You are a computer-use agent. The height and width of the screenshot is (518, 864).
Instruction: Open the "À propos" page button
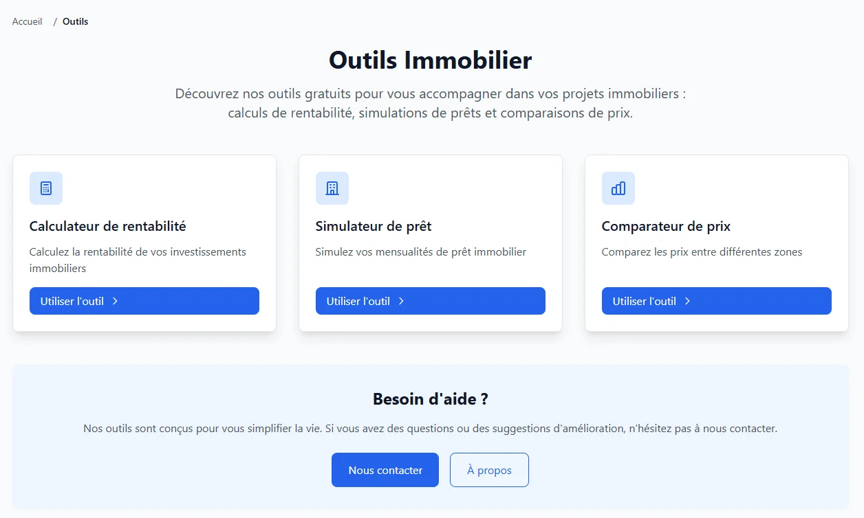(489, 470)
